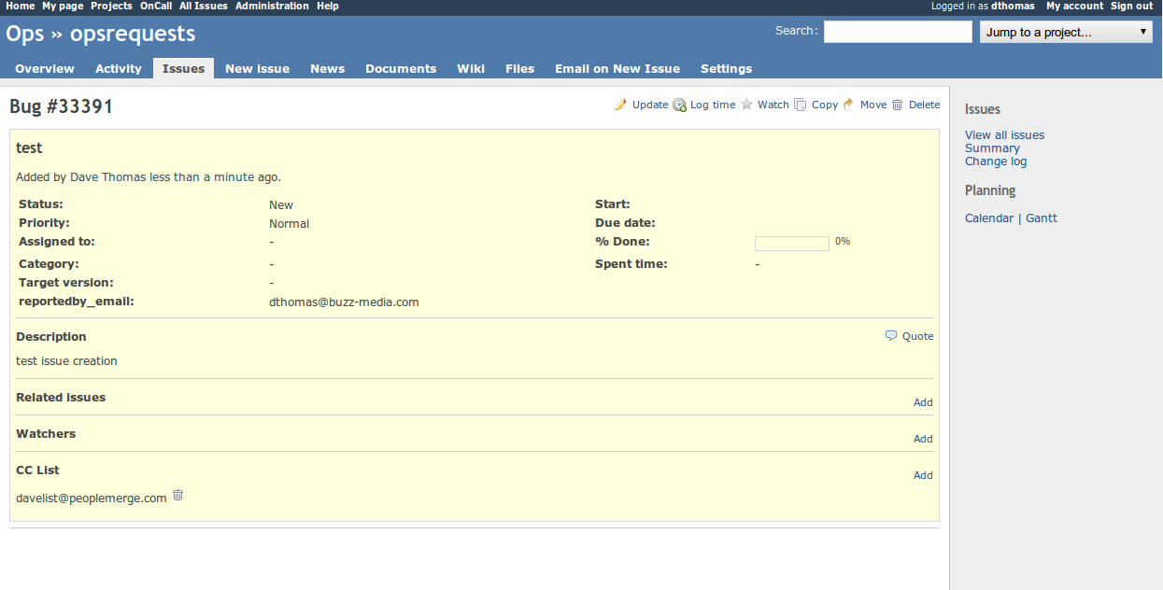Open the Wiki tab
Screen dimensions: 1163x590
[x=471, y=69]
